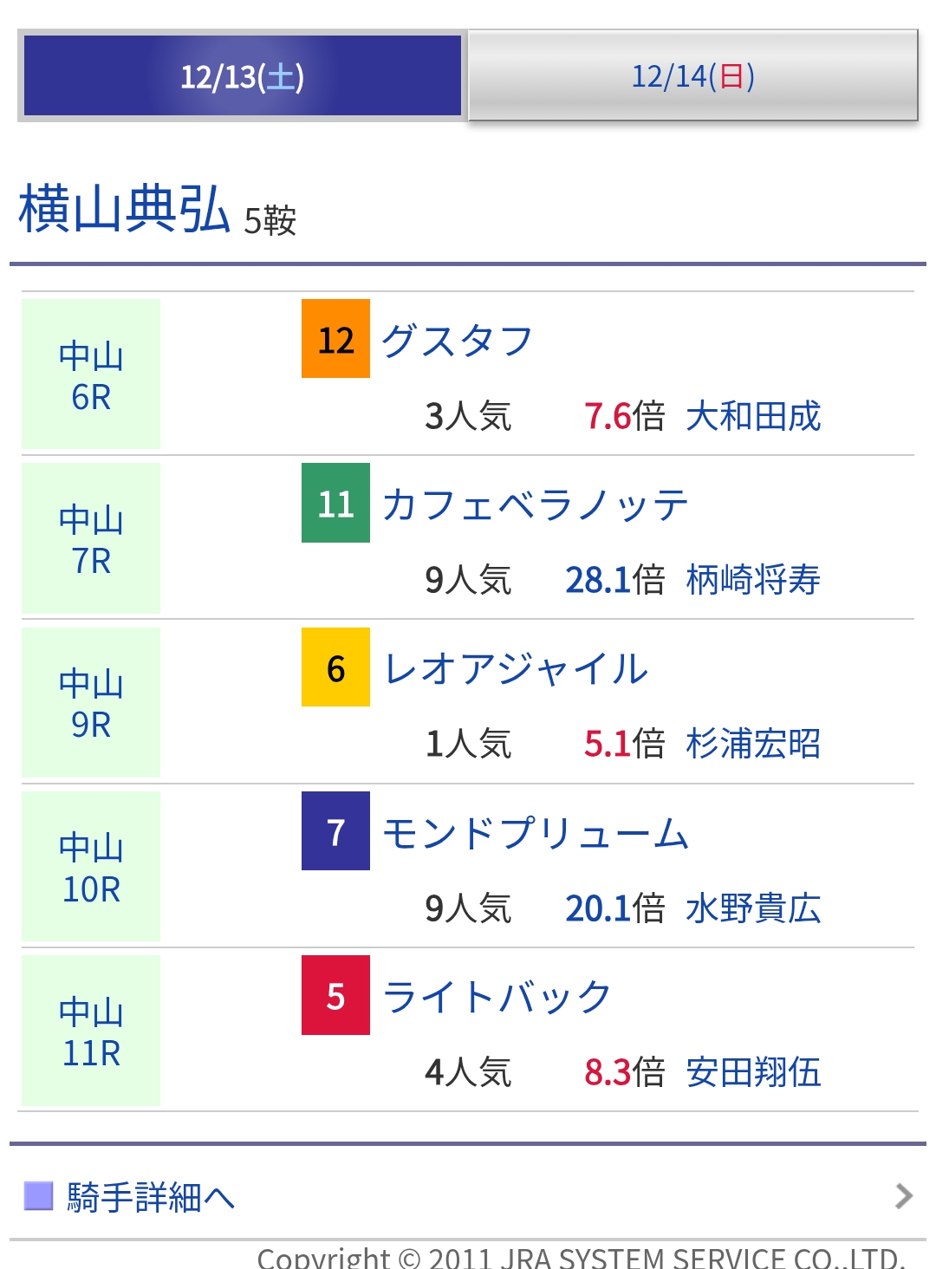The width and height of the screenshot is (936, 1269).
Task: Click the orange number 12 badge
Action: 335,339
